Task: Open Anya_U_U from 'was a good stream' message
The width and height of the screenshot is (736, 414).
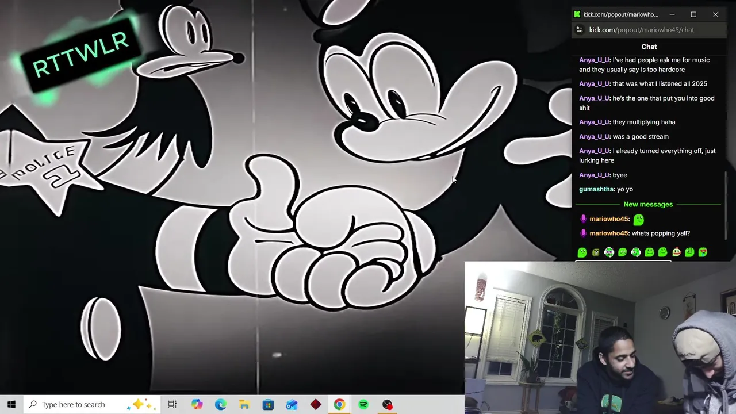Action: 595,136
